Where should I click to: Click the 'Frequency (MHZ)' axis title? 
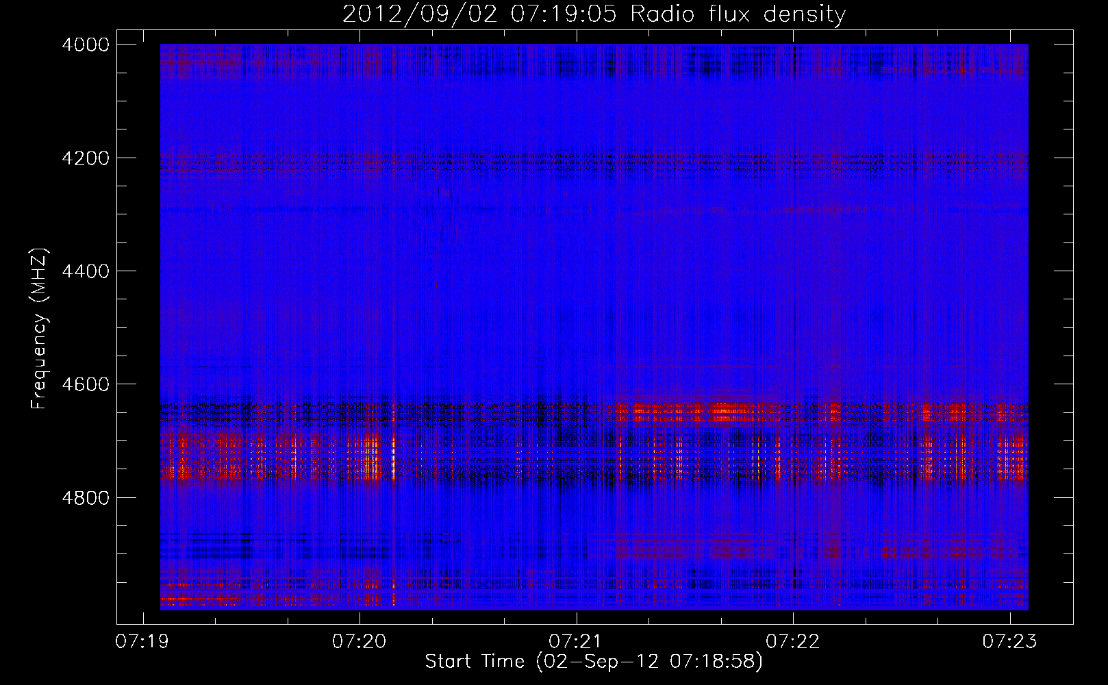[x=40, y=329]
